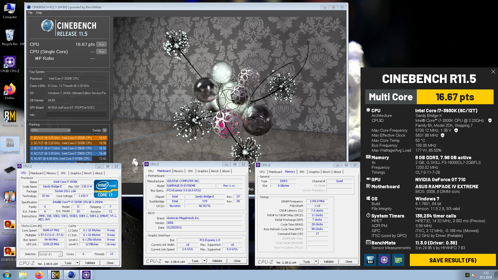Open Computer desktop icon
The width and height of the screenshot is (498, 280).
[x=10, y=11]
